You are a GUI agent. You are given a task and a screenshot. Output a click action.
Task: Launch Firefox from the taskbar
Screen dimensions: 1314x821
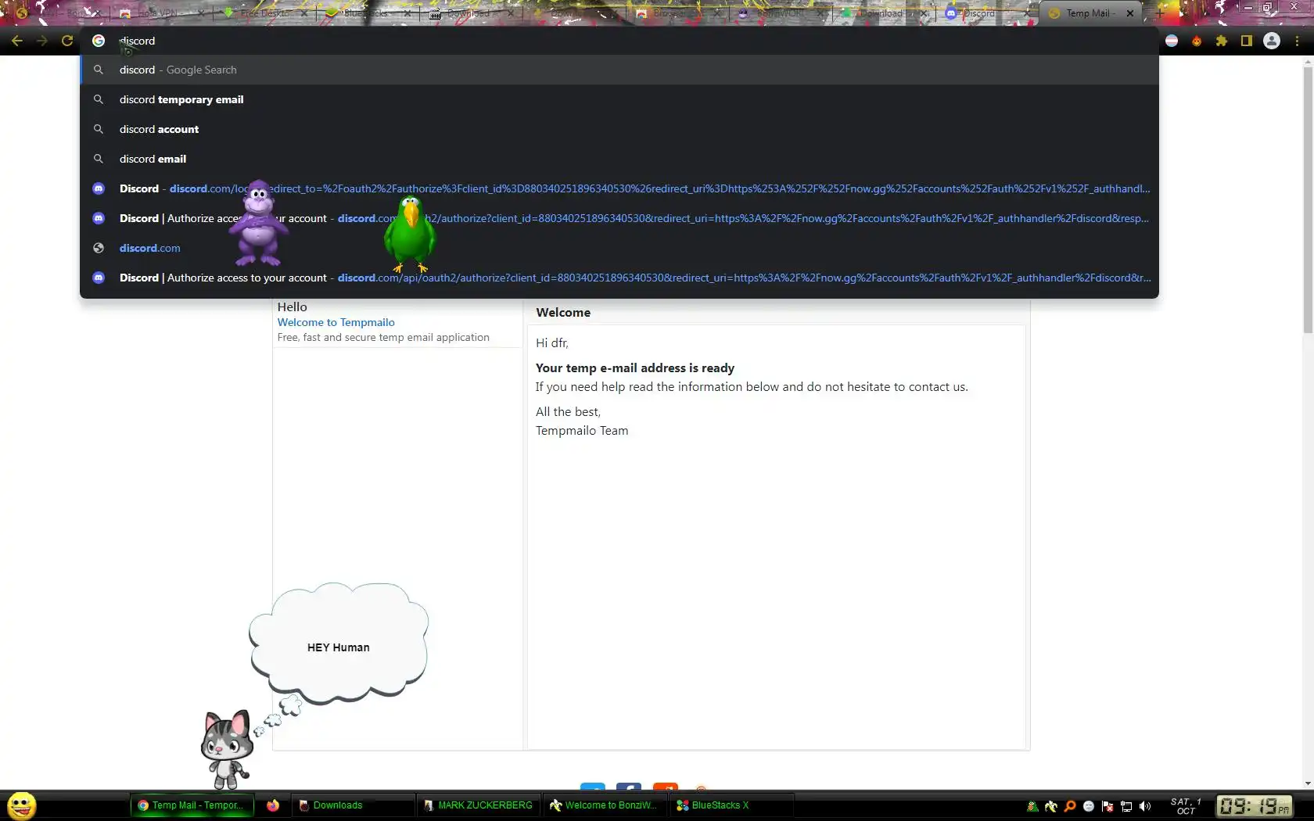pyautogui.click(x=273, y=805)
